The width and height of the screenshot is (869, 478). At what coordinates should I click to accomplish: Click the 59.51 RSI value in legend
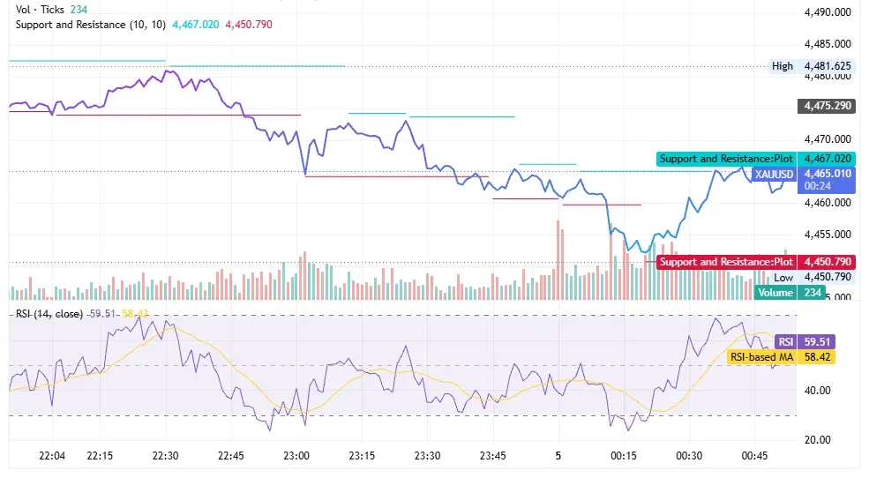(x=102, y=314)
